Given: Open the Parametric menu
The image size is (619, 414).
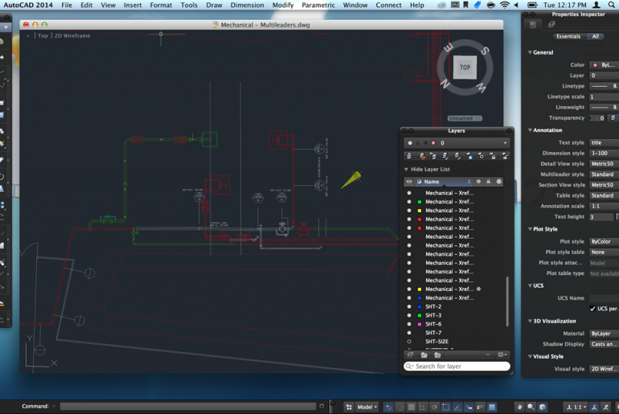Looking at the screenshot, I should point(318,5).
